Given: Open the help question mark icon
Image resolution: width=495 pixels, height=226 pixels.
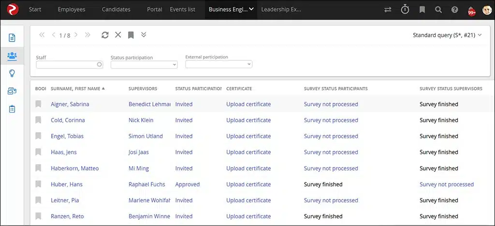Looking at the screenshot, I should click(454, 10).
